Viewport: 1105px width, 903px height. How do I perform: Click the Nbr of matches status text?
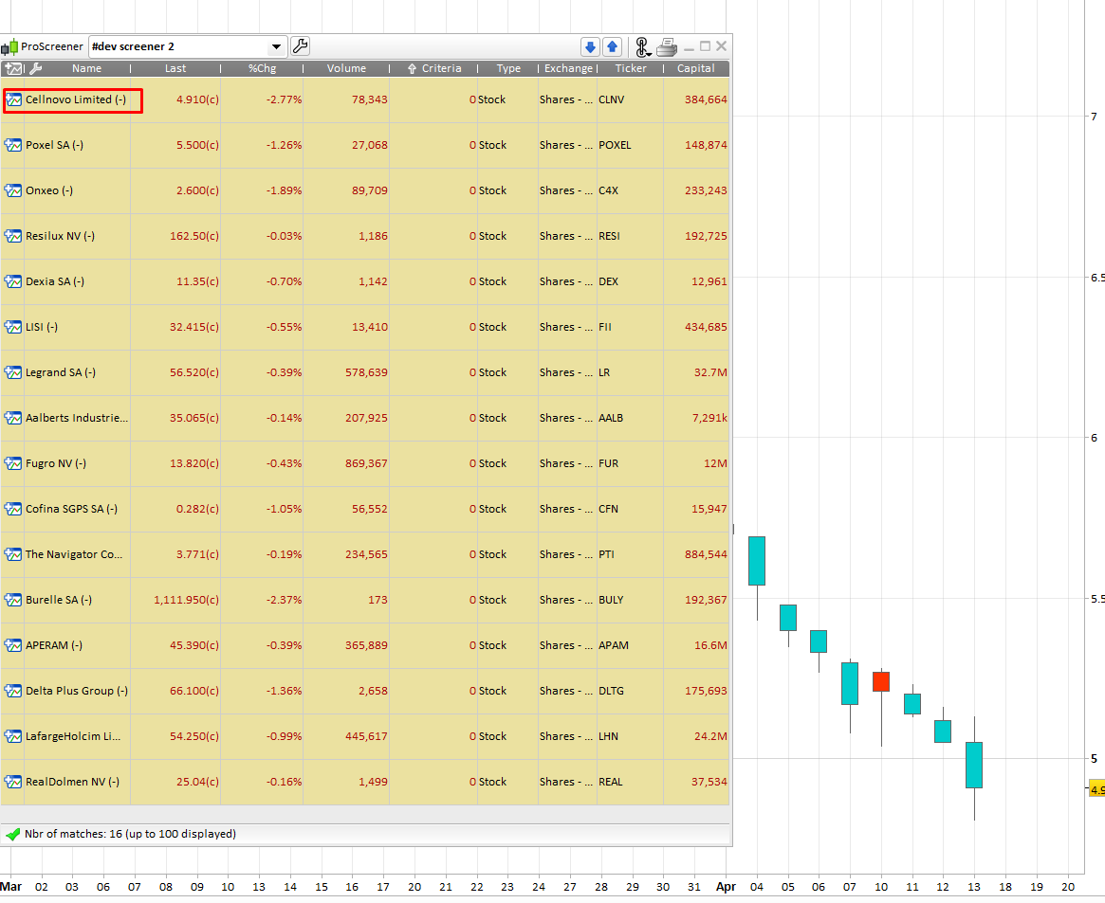(130, 834)
